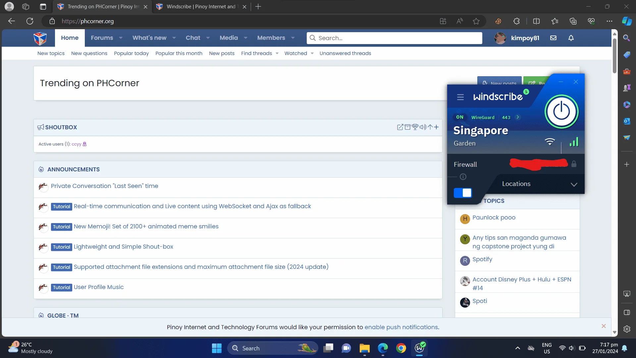The width and height of the screenshot is (636, 358).
Task: Click ccyy in shoutbox active users
Action: (76, 144)
